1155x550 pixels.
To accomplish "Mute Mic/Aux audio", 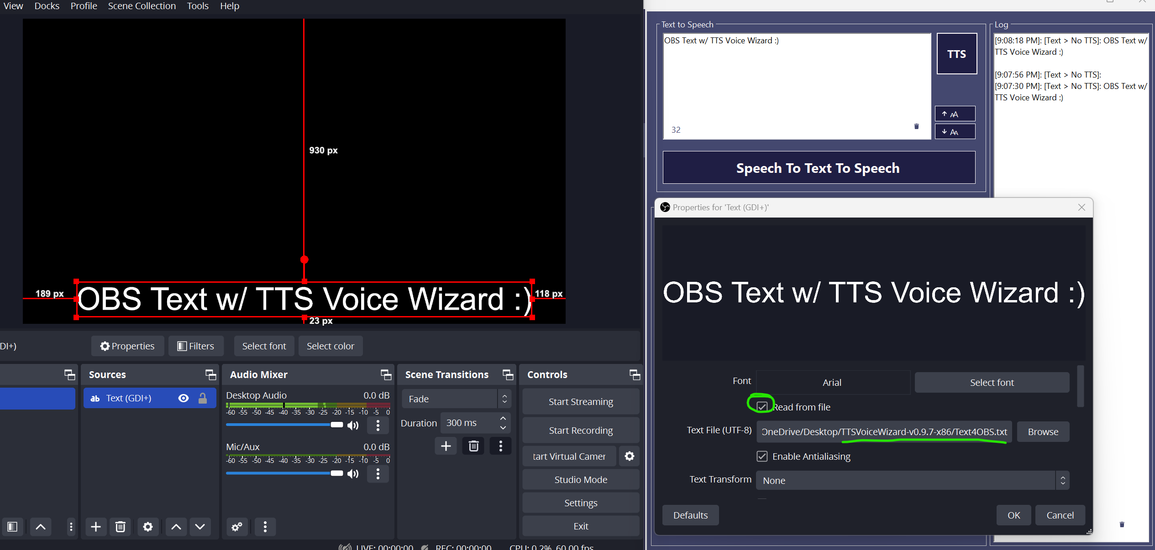I will coord(353,474).
